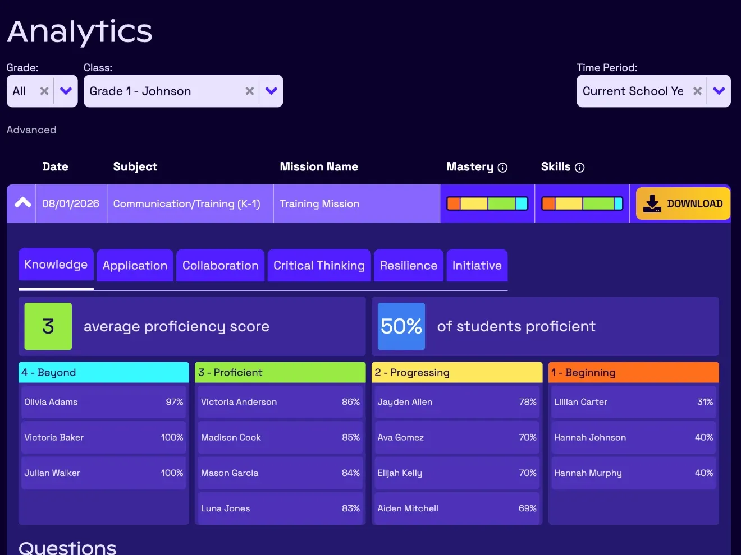Image resolution: width=741 pixels, height=555 pixels.
Task: Click the Grade combo box value All
Action: (19, 91)
